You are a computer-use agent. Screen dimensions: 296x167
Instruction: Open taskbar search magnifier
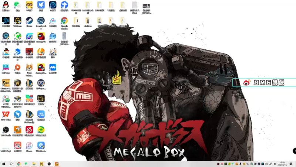click(x=11, y=164)
